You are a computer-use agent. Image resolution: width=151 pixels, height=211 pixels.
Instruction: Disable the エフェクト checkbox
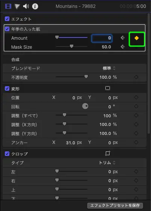coord(7,19)
